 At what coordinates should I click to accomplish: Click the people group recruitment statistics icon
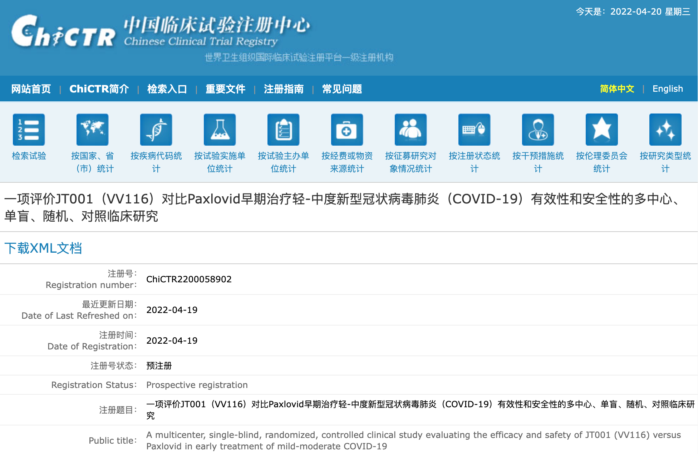click(x=411, y=130)
